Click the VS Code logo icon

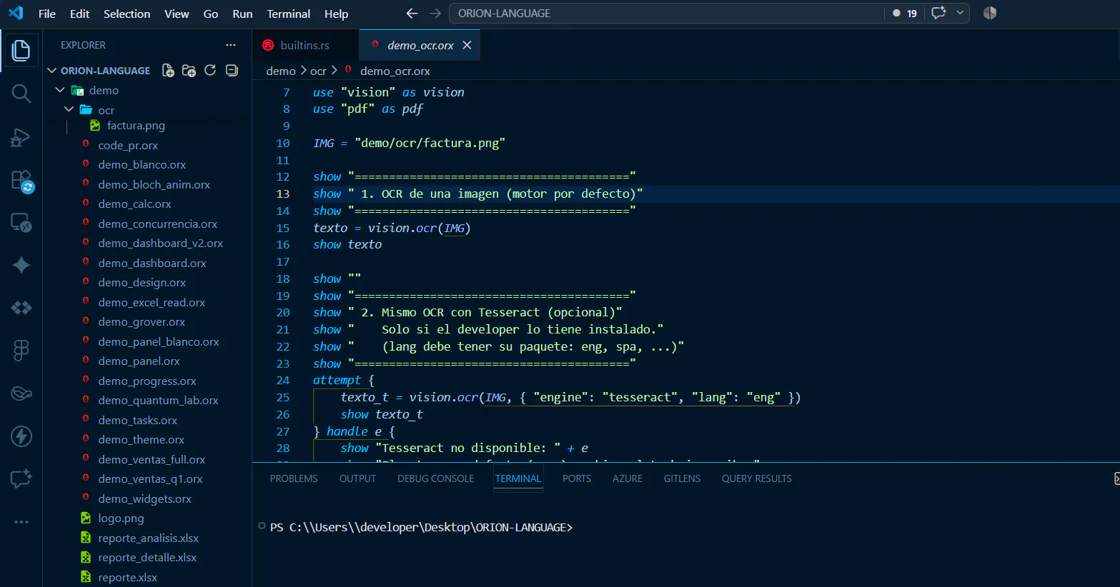tap(16, 13)
